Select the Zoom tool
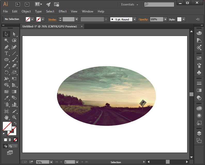 click(14, 117)
